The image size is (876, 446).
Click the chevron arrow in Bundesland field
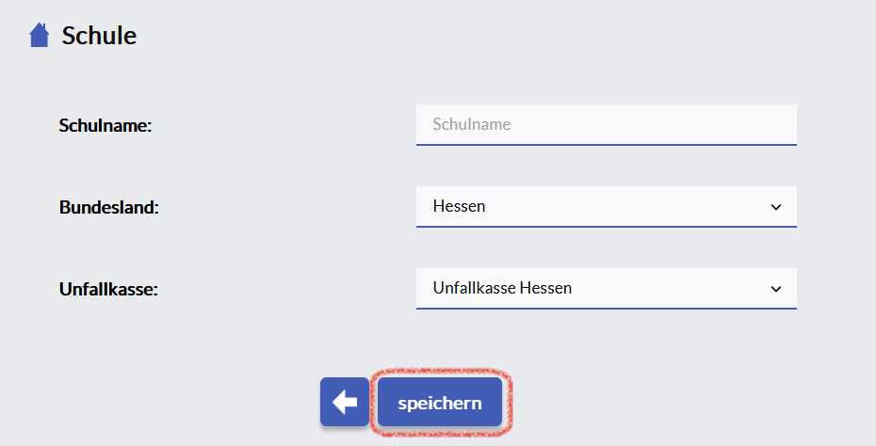click(x=775, y=207)
